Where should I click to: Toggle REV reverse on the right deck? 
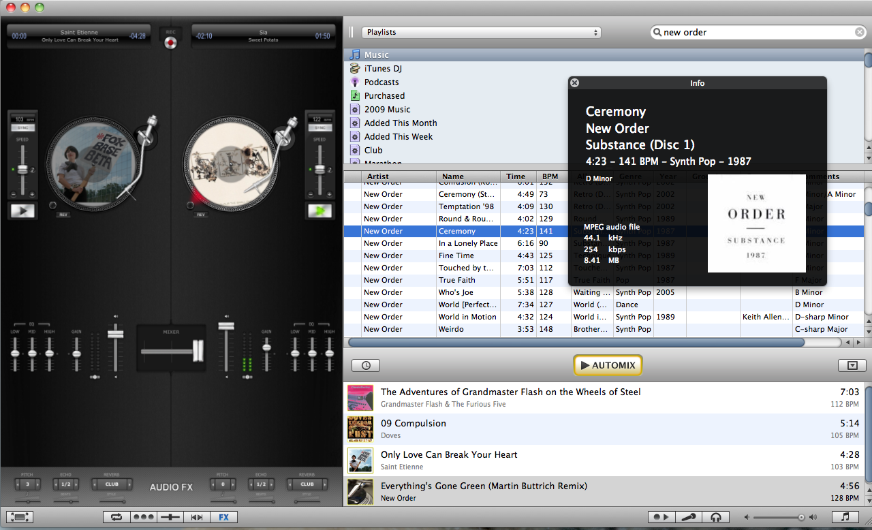tap(200, 215)
